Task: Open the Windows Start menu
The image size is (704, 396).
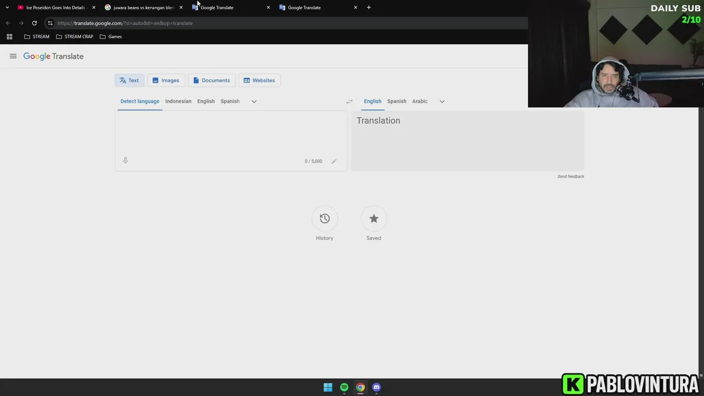Action: [328, 387]
